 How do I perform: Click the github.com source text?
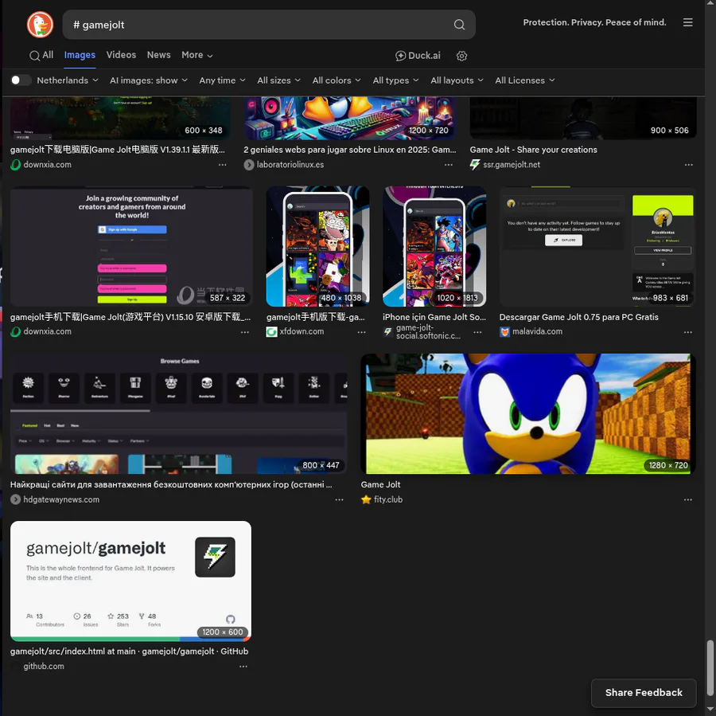coord(44,667)
